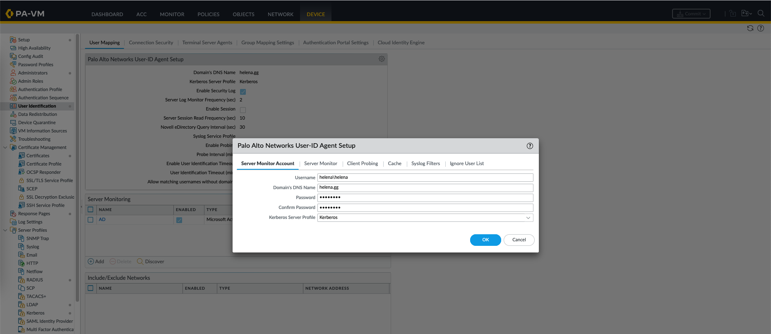
Task: Collapse the Certificate Management tree node
Action: click(x=5, y=147)
